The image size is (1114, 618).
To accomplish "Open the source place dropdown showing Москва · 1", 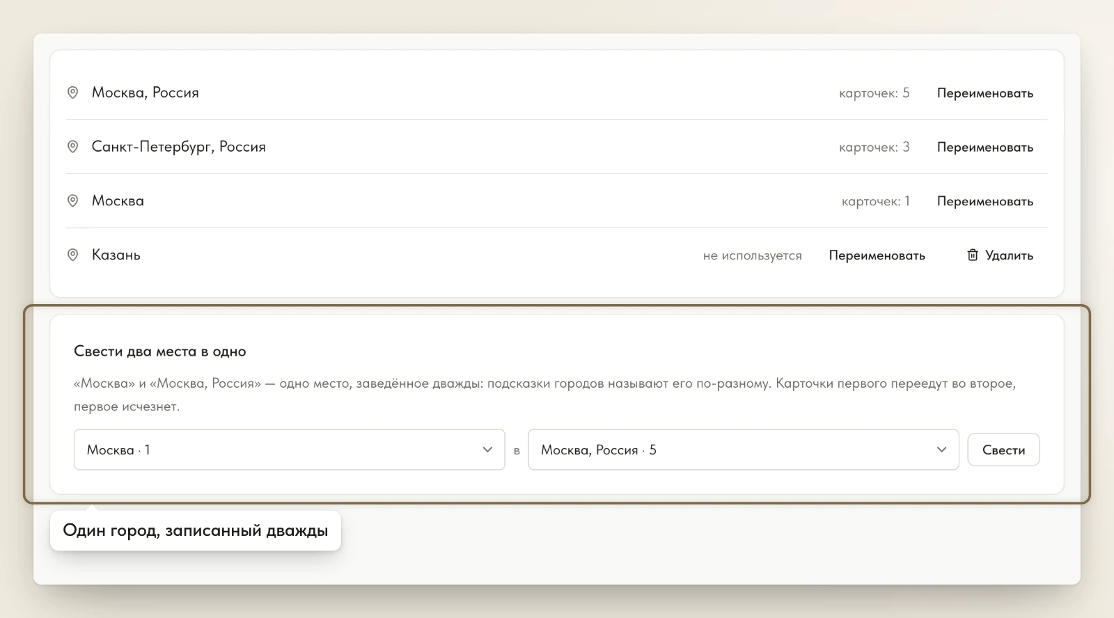I will point(289,450).
